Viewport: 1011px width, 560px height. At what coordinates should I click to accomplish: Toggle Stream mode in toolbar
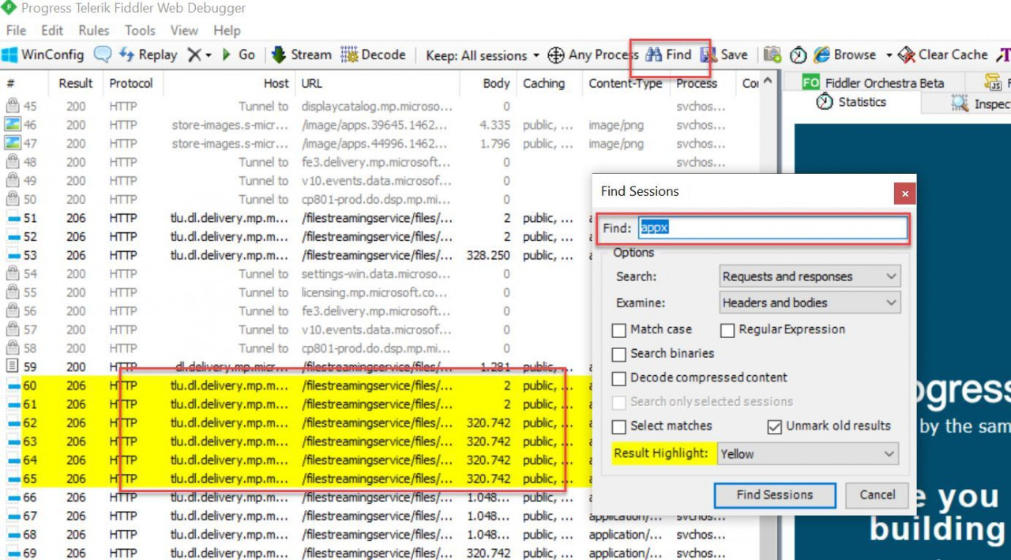coord(301,54)
